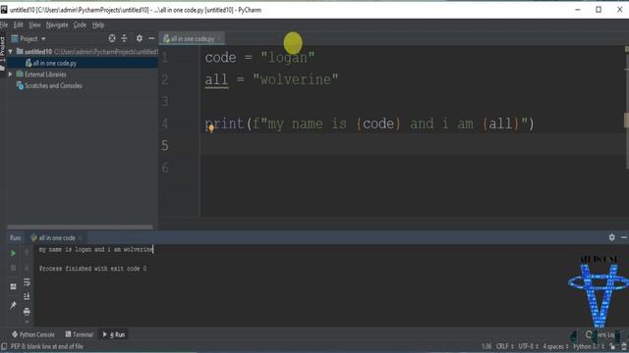Open the Code menu
Image resolution: width=629 pixels, height=353 pixels.
[80, 25]
